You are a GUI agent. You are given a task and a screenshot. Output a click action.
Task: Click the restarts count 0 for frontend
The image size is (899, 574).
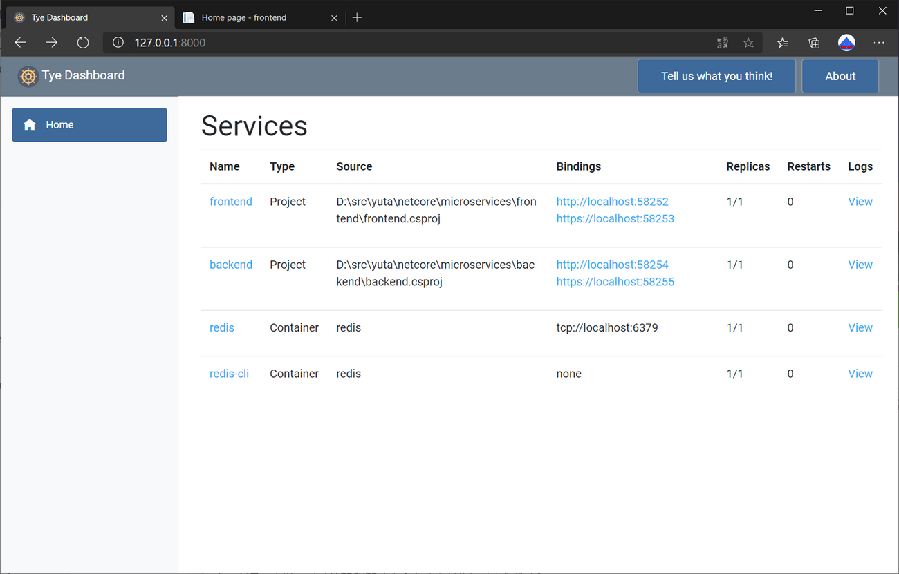(790, 202)
